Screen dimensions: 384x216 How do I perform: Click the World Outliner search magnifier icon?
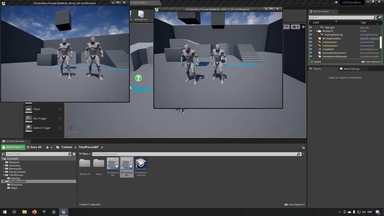tap(375, 17)
